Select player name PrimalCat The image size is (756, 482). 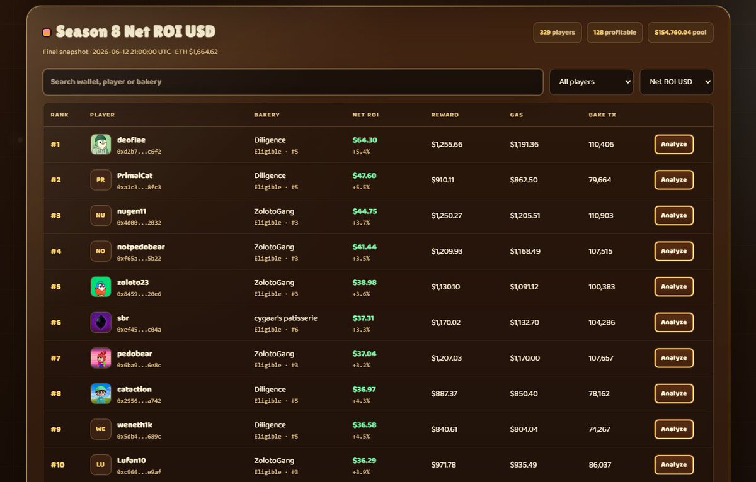(x=135, y=176)
